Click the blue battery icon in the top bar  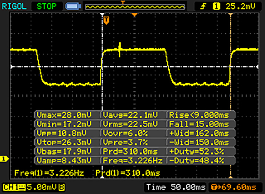tap(73, 7)
